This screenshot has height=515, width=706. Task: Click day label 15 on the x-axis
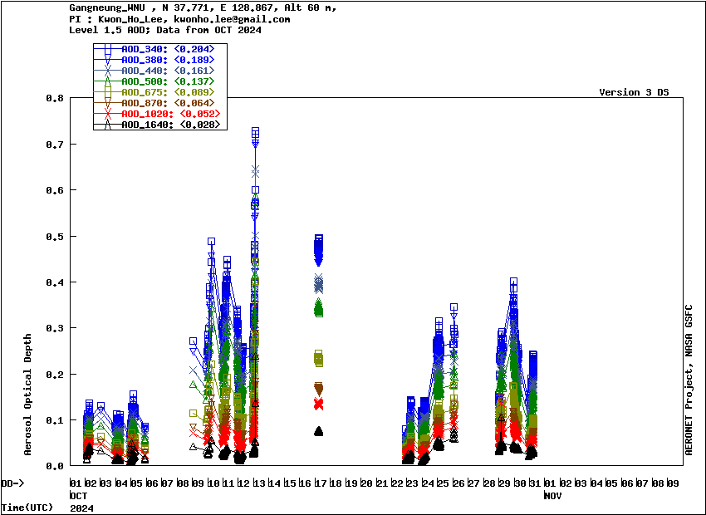click(290, 483)
